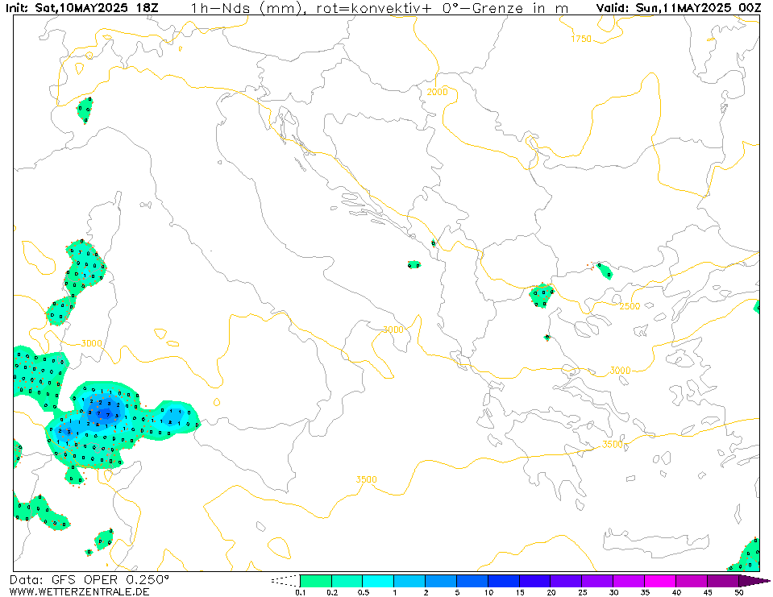Screen dimensions: 773x597
Task: Click the dotted arrow left of legend bar
Action: tap(285, 581)
